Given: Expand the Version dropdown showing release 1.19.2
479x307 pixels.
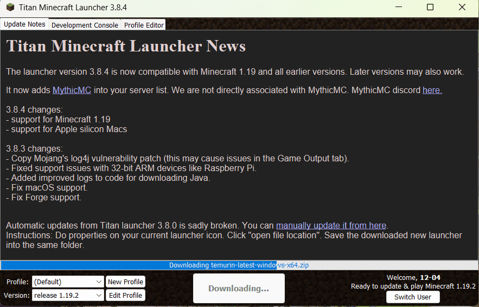Looking at the screenshot, I should click(68, 295).
